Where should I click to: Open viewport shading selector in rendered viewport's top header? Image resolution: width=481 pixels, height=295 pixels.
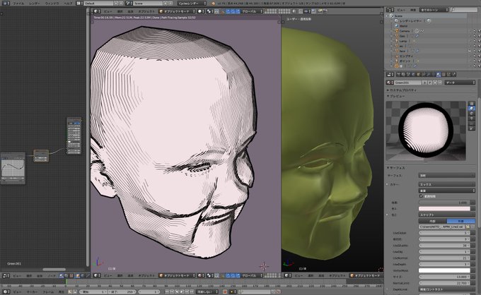click(x=201, y=11)
